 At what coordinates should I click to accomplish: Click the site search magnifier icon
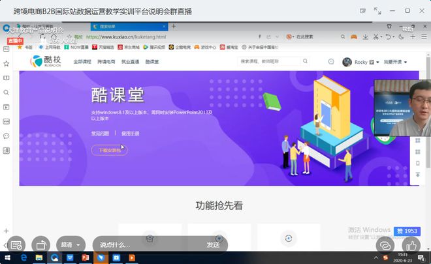(x=305, y=61)
